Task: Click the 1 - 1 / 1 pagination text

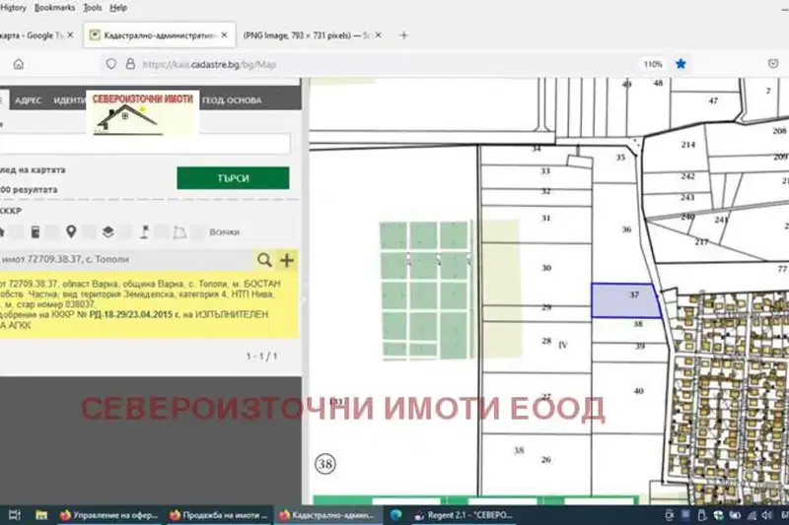Action: [261, 357]
